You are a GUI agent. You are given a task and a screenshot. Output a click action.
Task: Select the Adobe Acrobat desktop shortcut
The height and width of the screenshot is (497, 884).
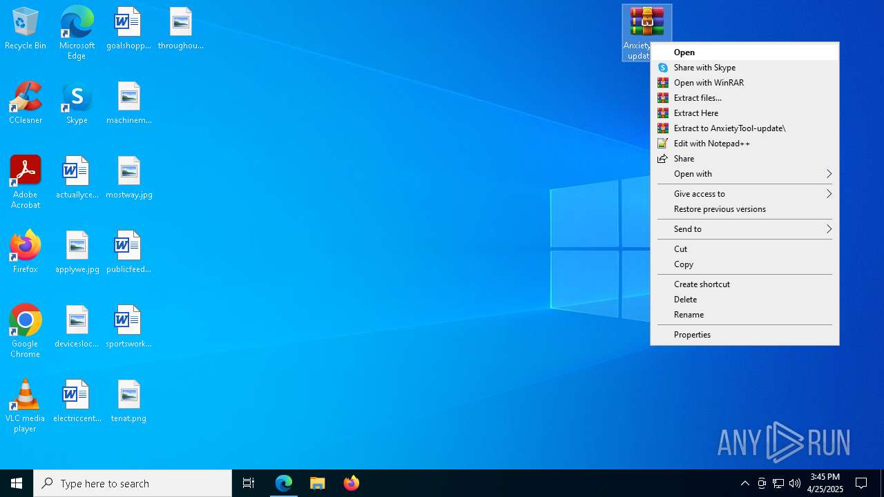[26, 182]
